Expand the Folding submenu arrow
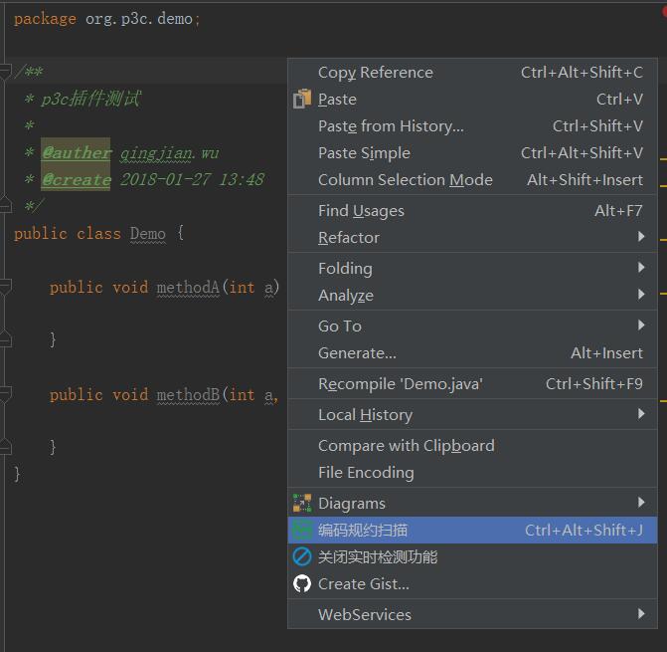The width and height of the screenshot is (667, 652). click(641, 268)
